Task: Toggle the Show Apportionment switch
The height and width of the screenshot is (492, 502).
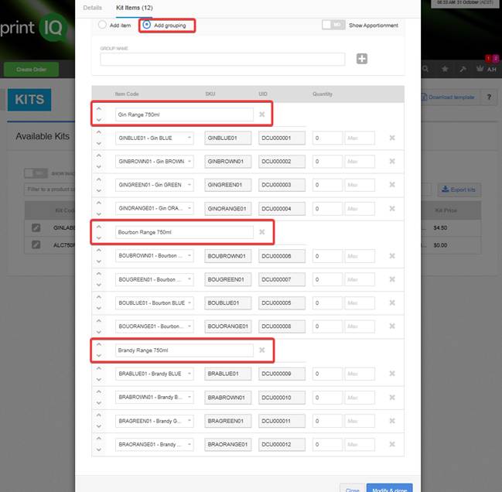Action: [333, 25]
